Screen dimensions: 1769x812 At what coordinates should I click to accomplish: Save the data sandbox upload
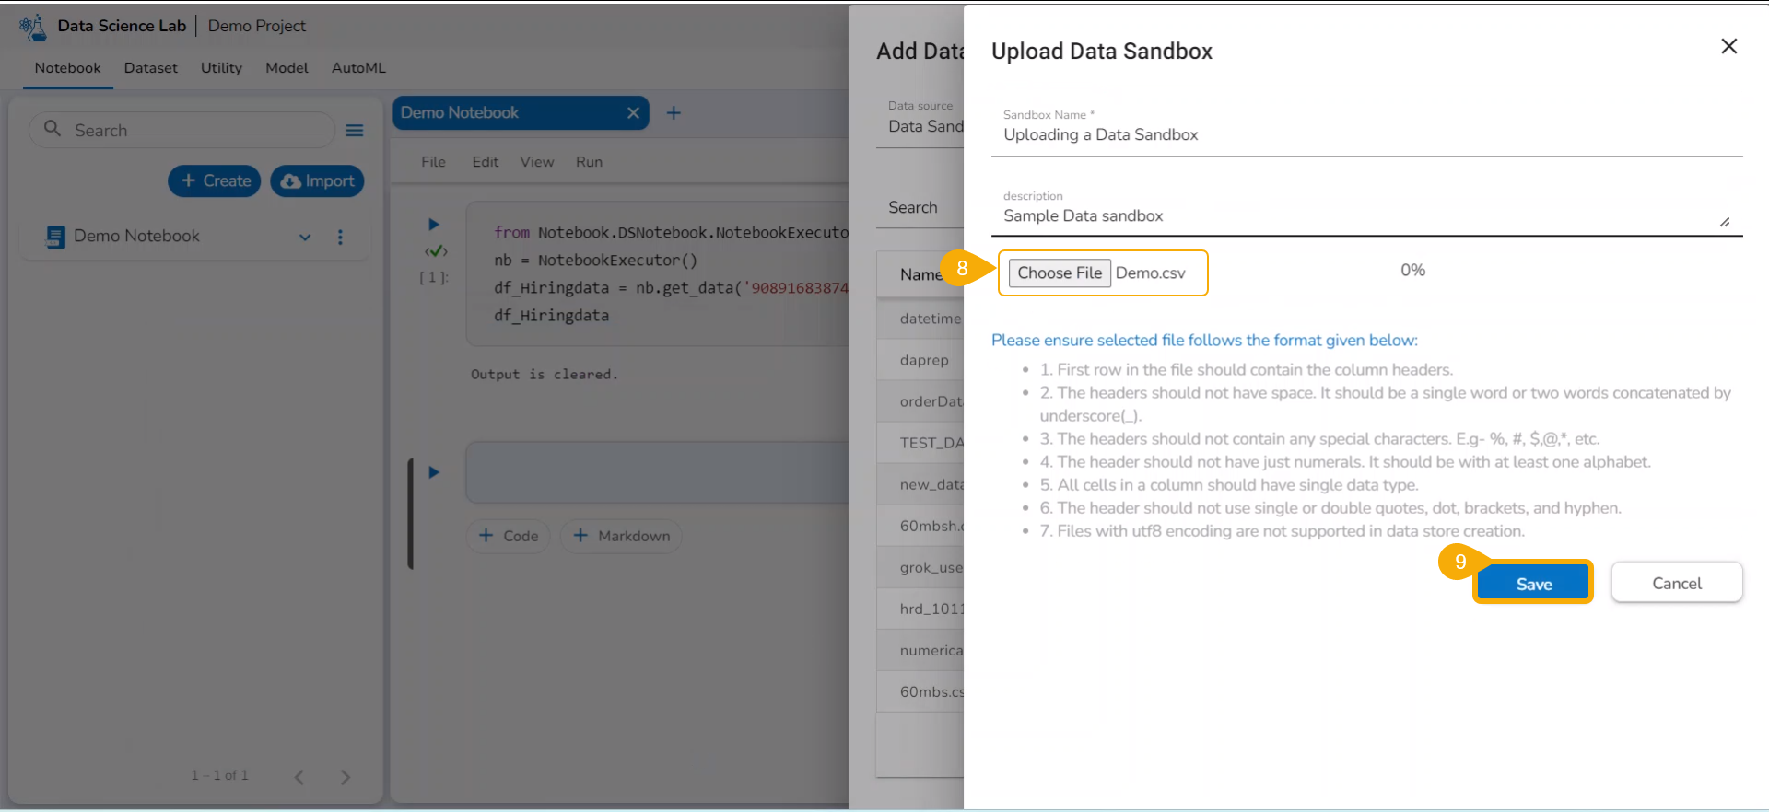(1533, 584)
